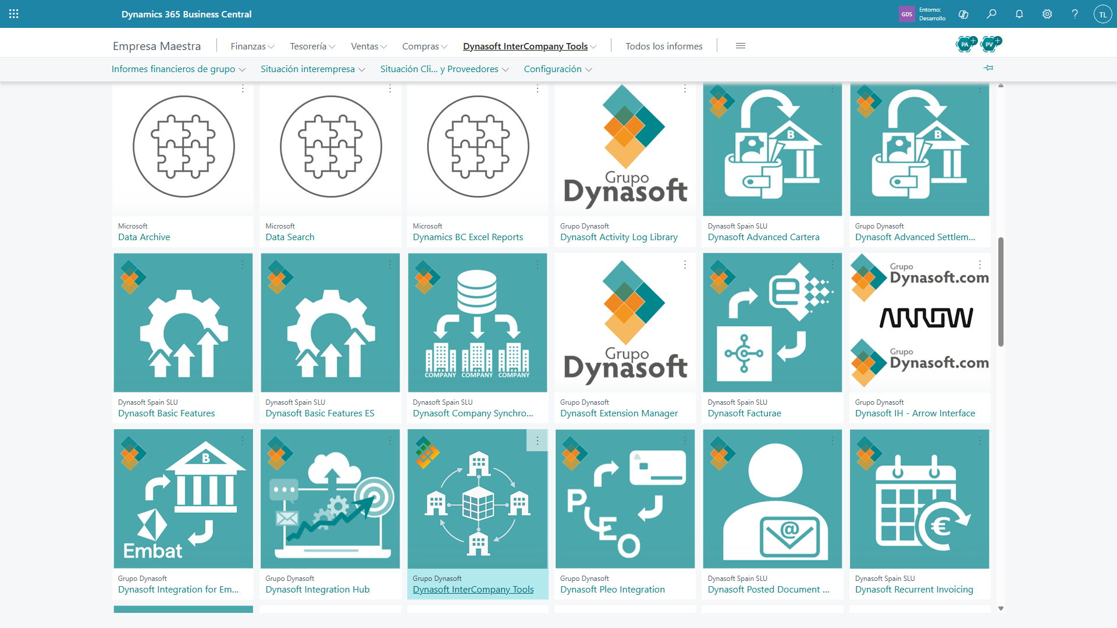Viewport: 1117px width, 628px height.
Task: Open the Copilot icon in header
Action: tap(963, 14)
